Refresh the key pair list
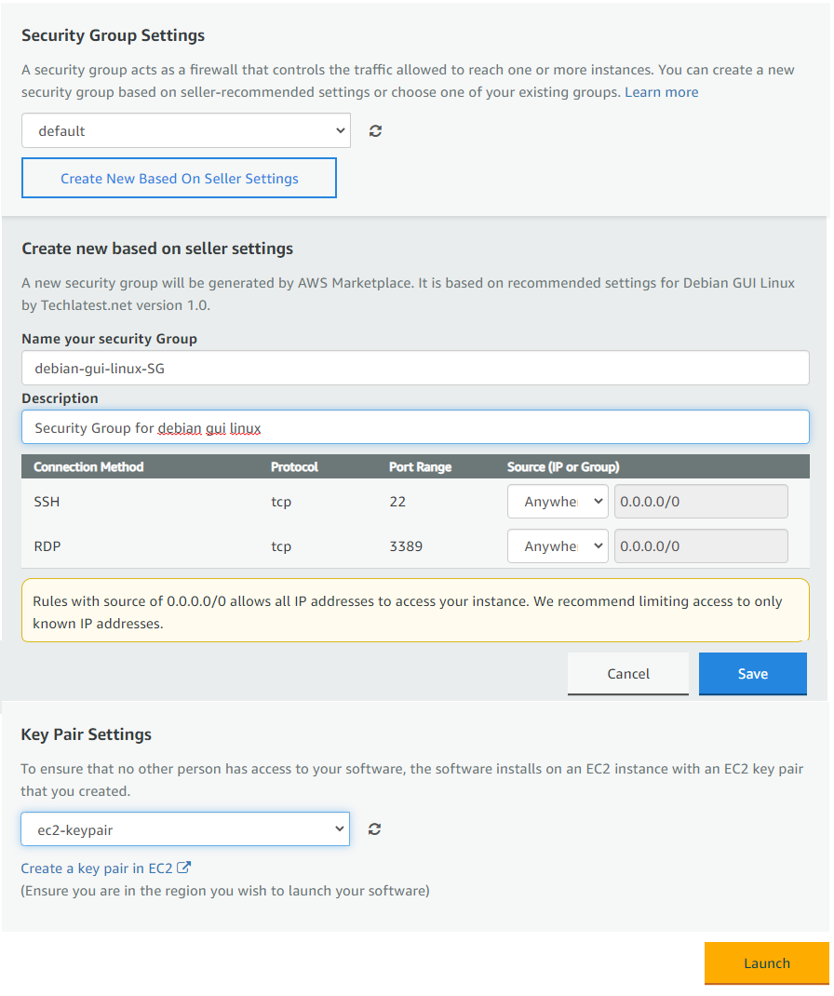 [375, 829]
